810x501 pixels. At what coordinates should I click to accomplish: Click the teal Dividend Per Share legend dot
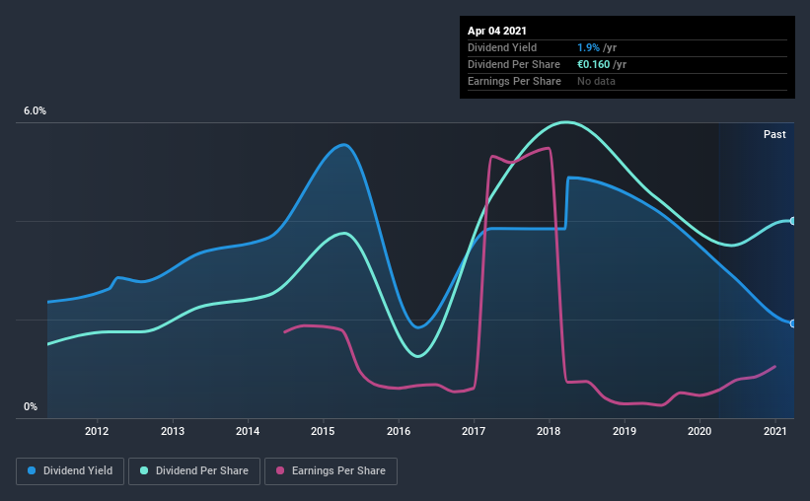(144, 470)
